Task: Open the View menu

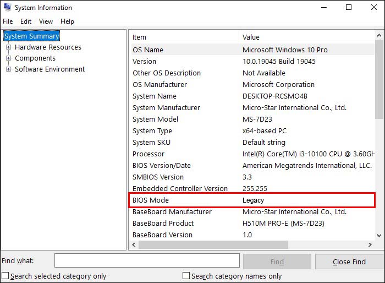Action: (46, 21)
